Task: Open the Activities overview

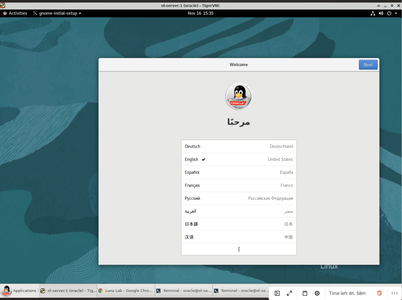Action: pos(15,13)
